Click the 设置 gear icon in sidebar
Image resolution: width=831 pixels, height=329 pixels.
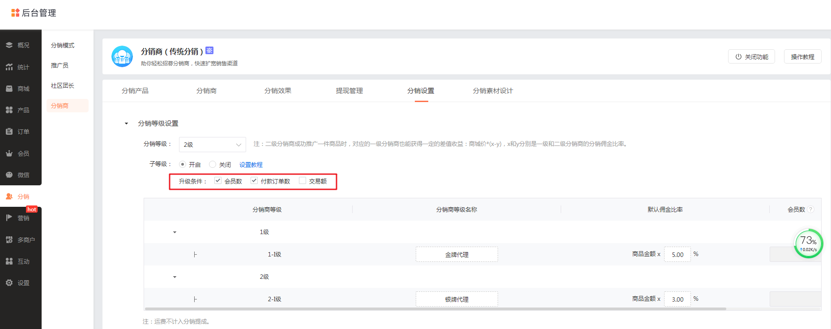pos(9,283)
